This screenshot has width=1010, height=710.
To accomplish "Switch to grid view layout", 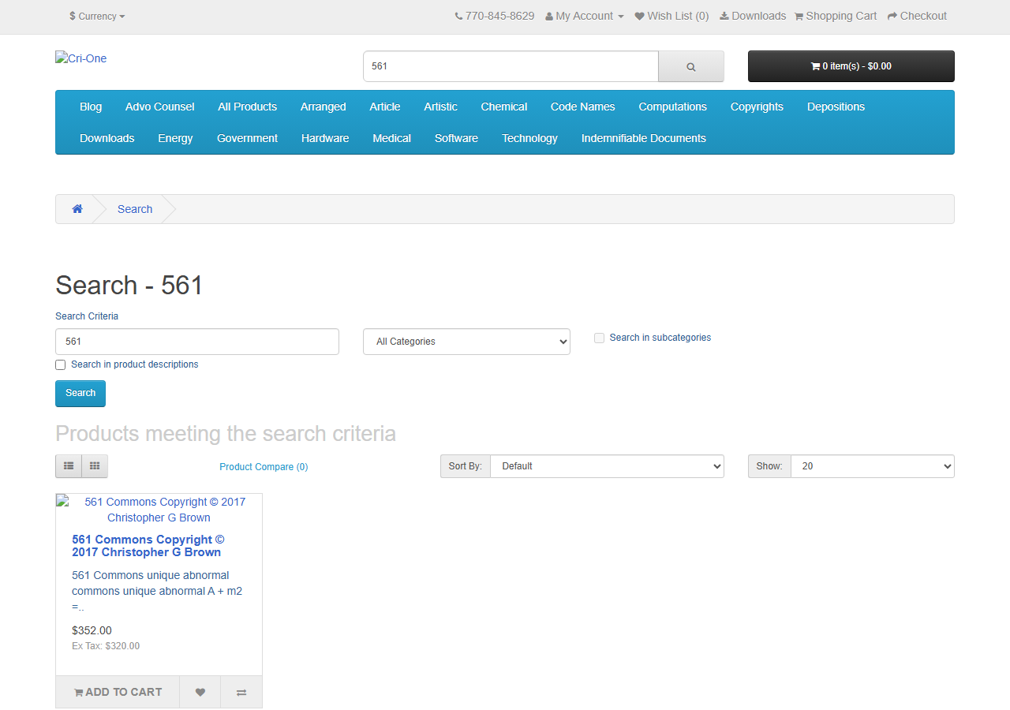I will (95, 466).
